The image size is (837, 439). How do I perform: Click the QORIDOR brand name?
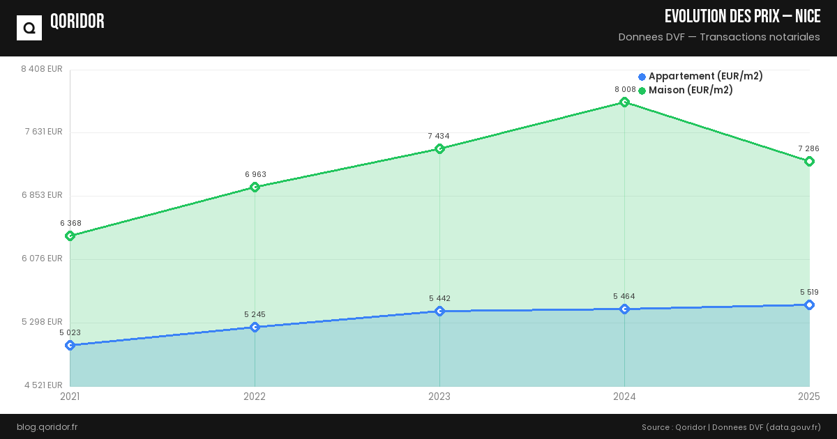pos(77,22)
